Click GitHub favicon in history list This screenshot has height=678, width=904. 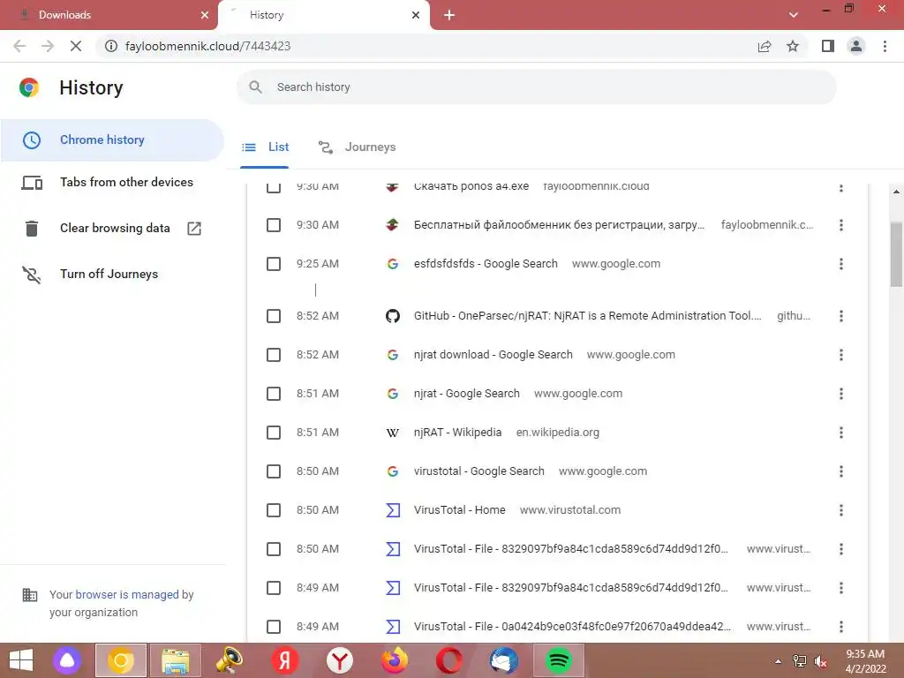393,316
